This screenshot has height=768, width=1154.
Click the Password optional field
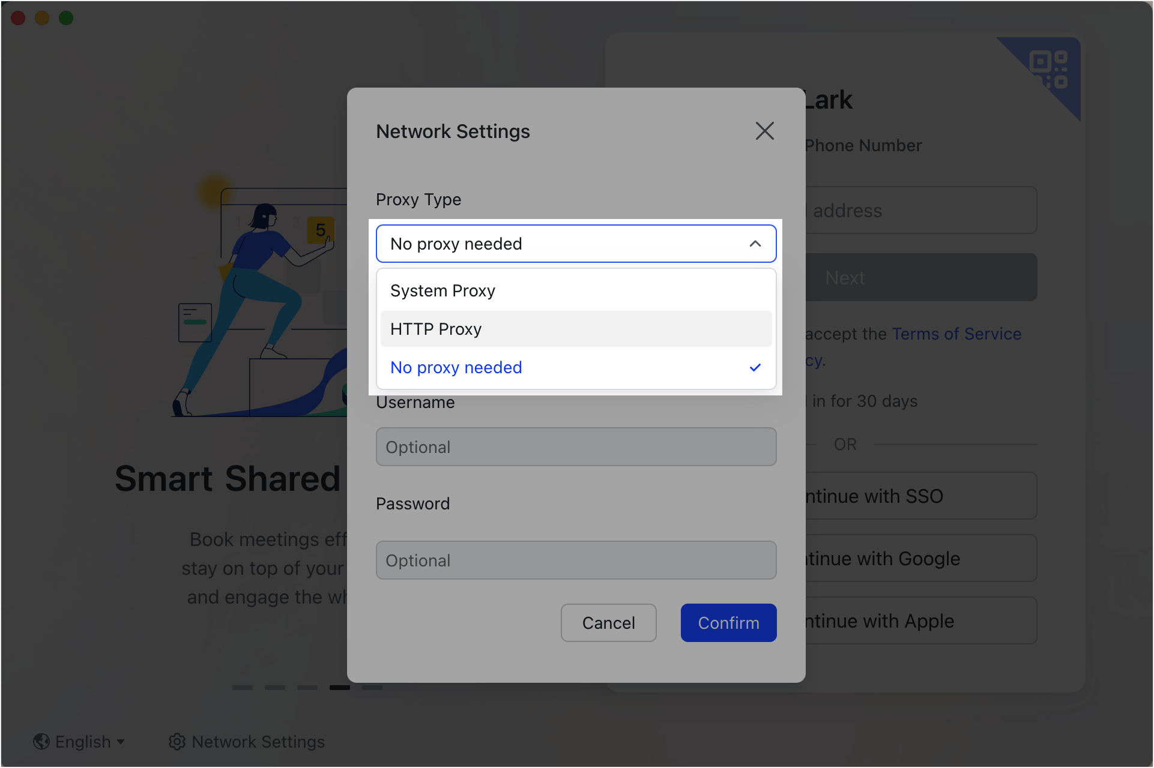coord(575,560)
